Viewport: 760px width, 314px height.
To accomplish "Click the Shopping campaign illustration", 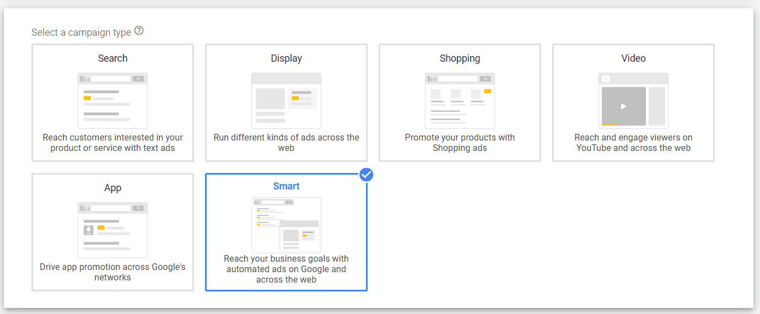I will (x=460, y=100).
